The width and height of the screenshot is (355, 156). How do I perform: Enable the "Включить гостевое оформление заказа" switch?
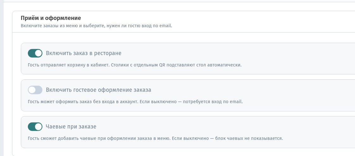35,90
